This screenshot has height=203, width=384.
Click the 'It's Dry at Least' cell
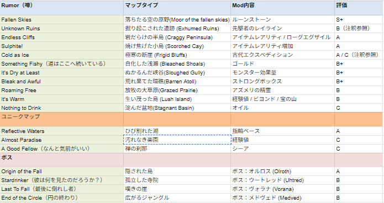pyautogui.click(x=62, y=73)
